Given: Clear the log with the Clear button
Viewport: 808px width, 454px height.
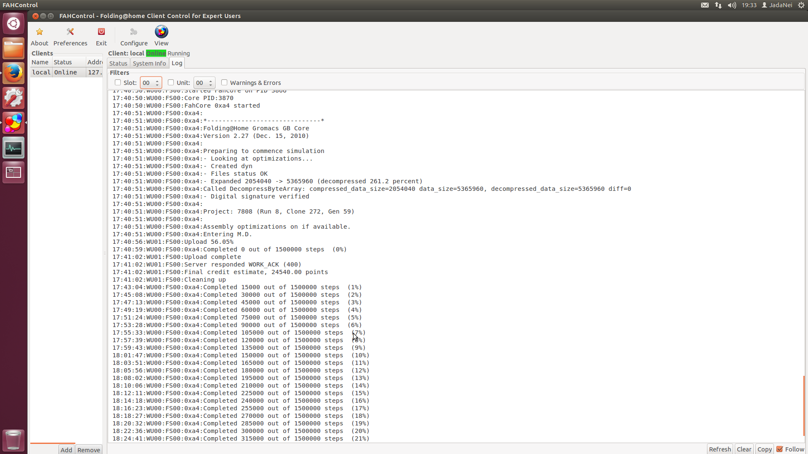Looking at the screenshot, I should click(x=744, y=449).
